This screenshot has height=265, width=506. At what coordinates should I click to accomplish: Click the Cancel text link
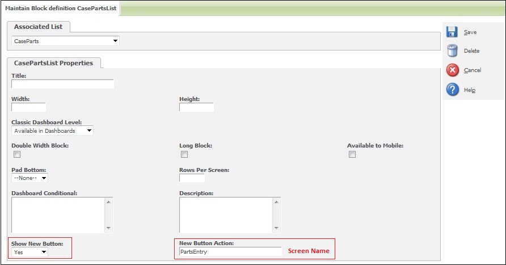click(472, 70)
